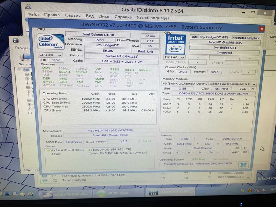The height and width of the screenshot is (207, 276).
Task: Click the chipset link Intel H61 (Cougar Point)
Action: [110, 135]
